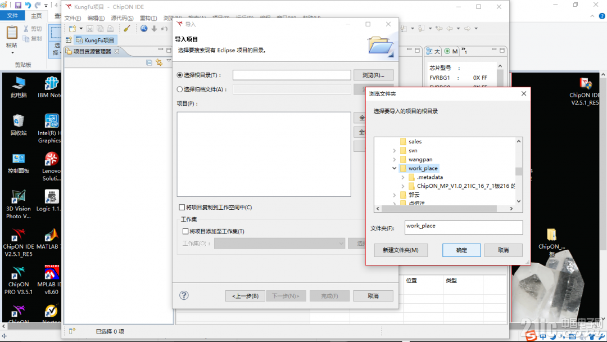Open 控制面板 desktop icon

[18, 163]
